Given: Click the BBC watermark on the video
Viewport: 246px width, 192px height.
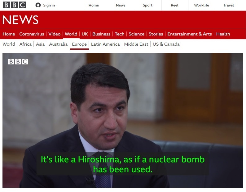Looking at the screenshot, I should (x=18, y=61).
